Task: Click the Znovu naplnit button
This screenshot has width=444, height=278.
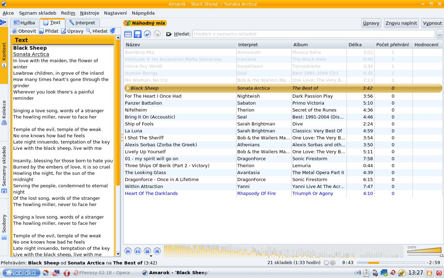Action: tap(401, 23)
